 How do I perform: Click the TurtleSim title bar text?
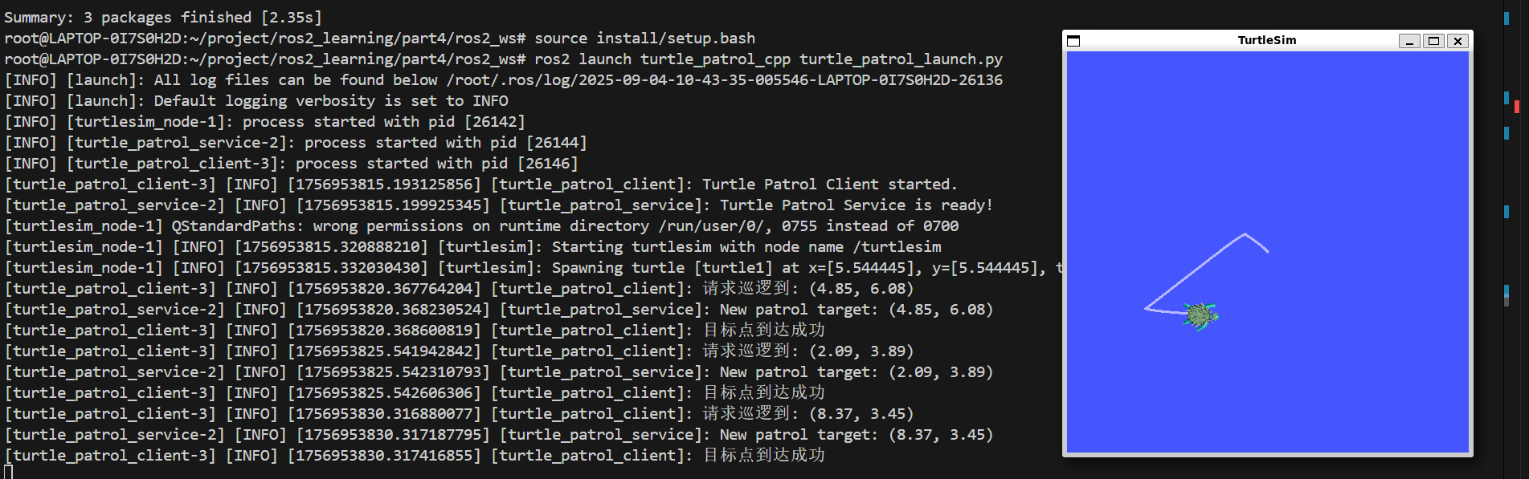point(1266,40)
